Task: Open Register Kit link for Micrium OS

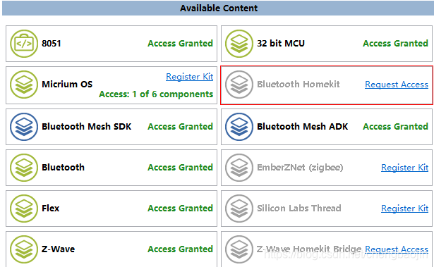Action: point(190,77)
